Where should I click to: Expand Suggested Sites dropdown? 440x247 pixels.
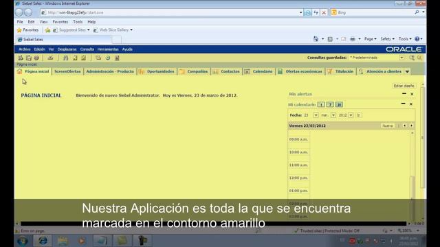pos(89,30)
